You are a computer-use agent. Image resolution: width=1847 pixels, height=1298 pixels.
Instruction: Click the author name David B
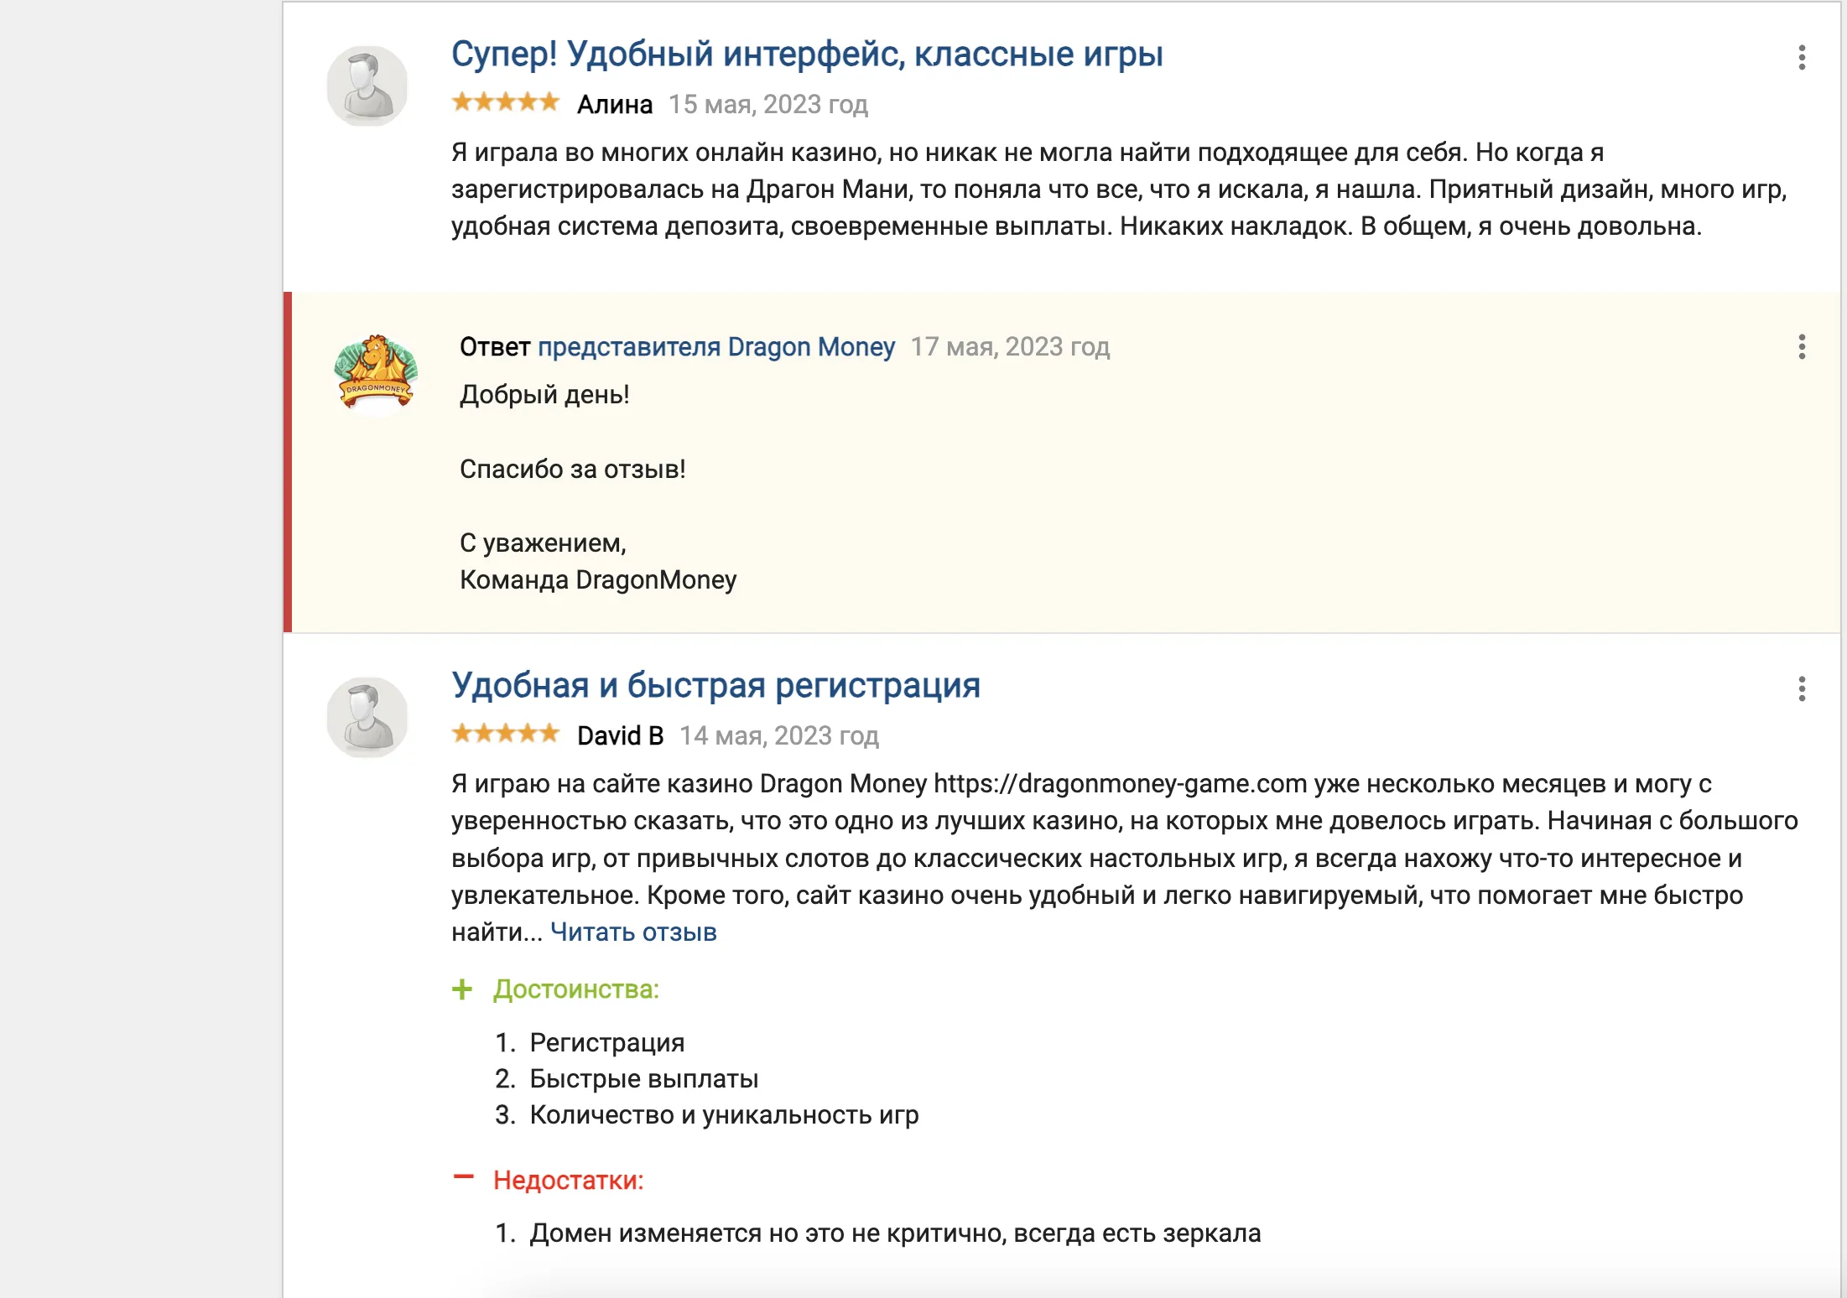point(621,735)
